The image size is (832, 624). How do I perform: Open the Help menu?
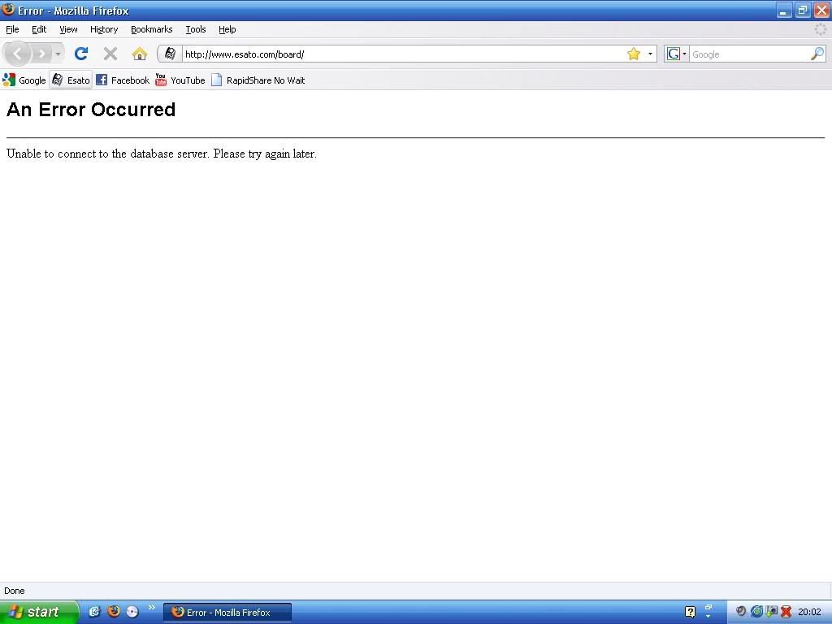(x=227, y=29)
